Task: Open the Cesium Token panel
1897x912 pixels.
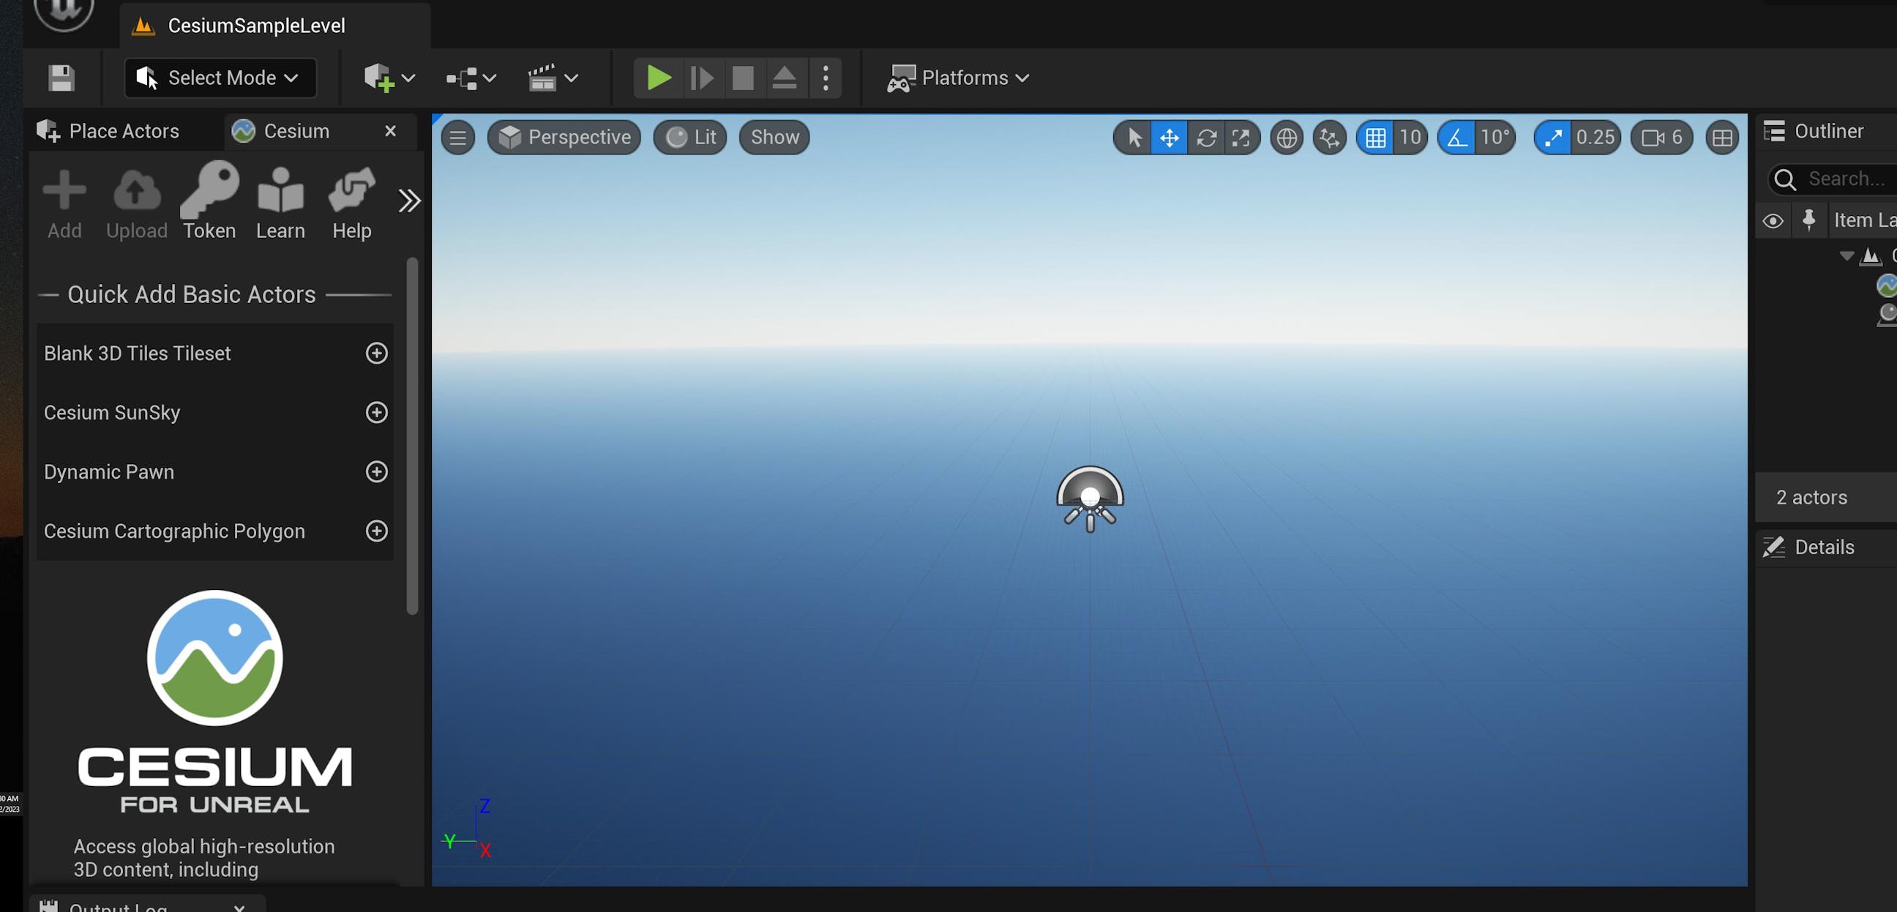Action: click(x=209, y=201)
